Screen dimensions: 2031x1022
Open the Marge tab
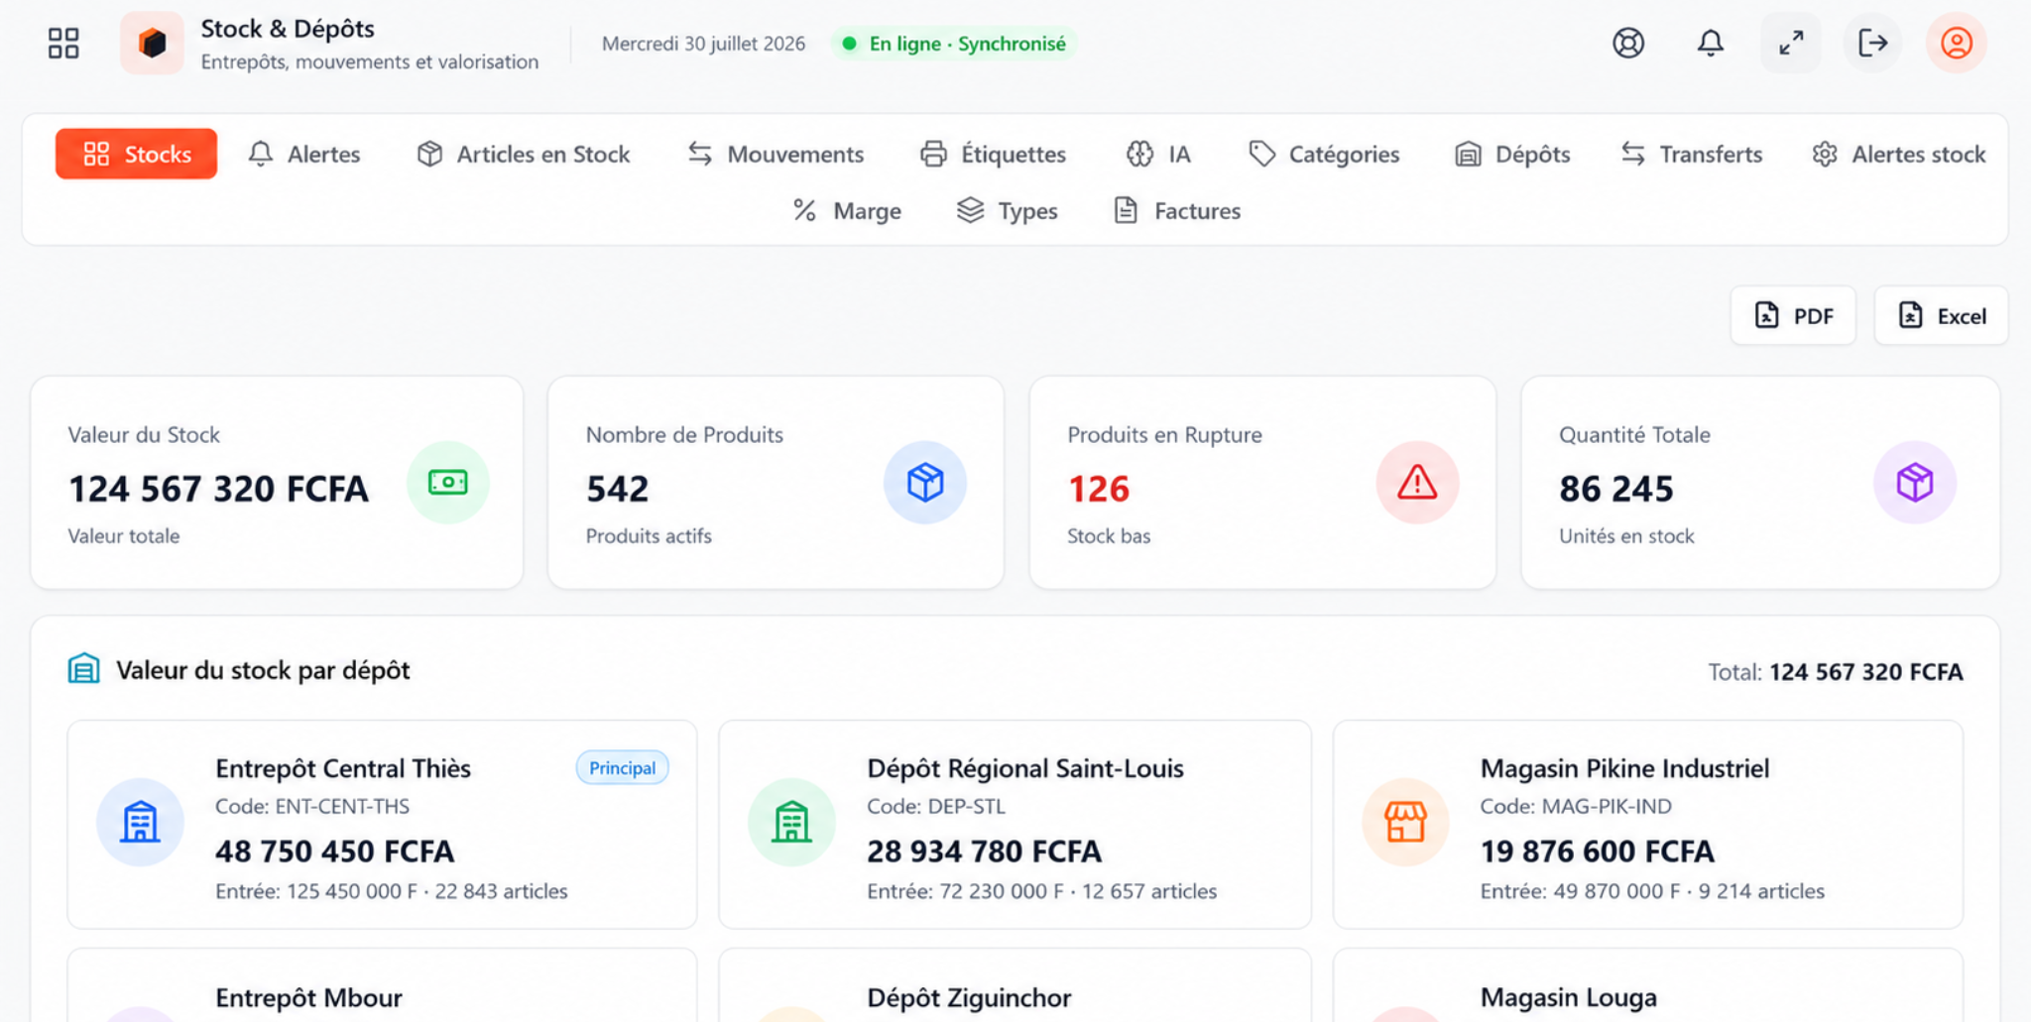click(x=847, y=210)
